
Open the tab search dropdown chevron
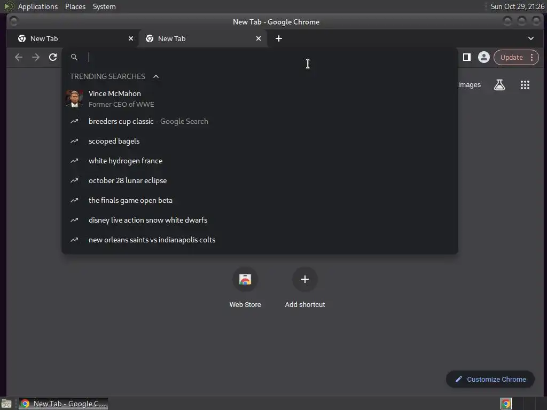coord(530,38)
